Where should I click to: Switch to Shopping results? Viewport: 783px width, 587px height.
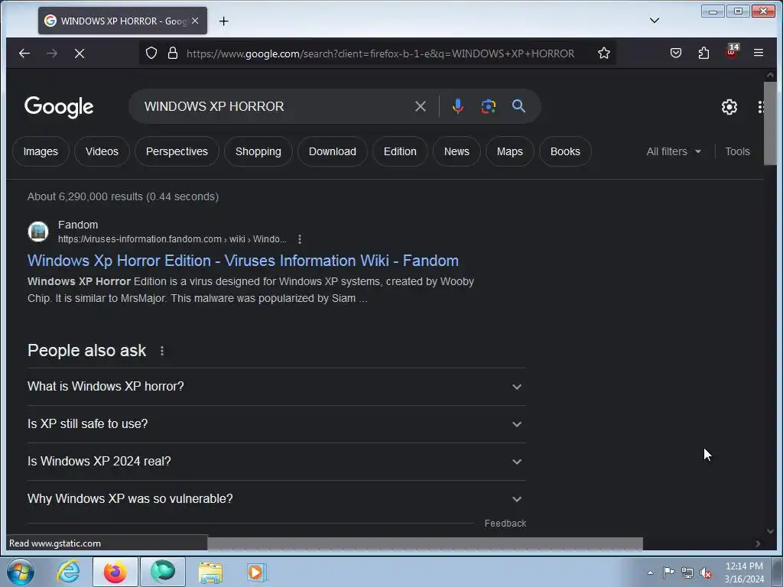(258, 151)
